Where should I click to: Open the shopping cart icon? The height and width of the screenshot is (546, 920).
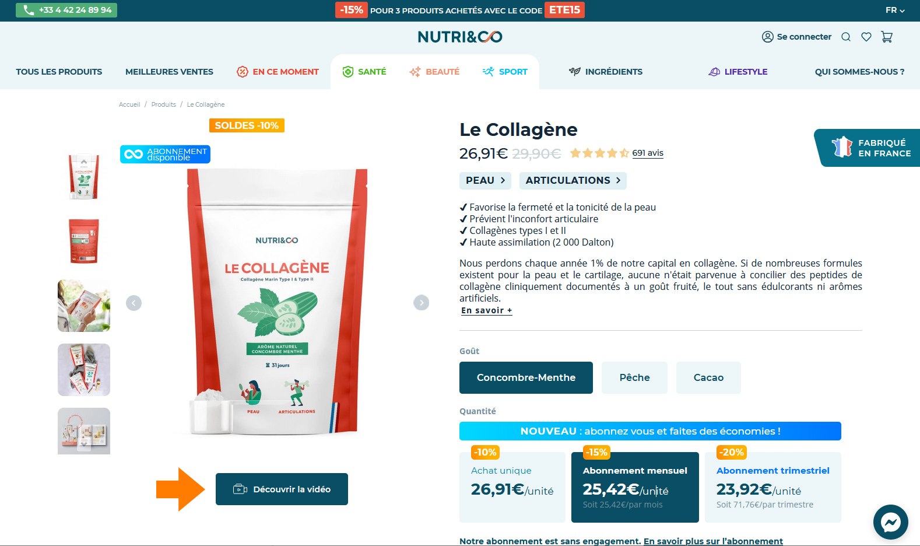tap(887, 37)
